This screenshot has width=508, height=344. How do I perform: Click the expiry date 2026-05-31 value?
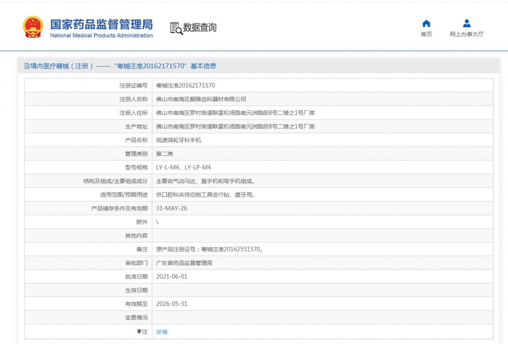[171, 304]
